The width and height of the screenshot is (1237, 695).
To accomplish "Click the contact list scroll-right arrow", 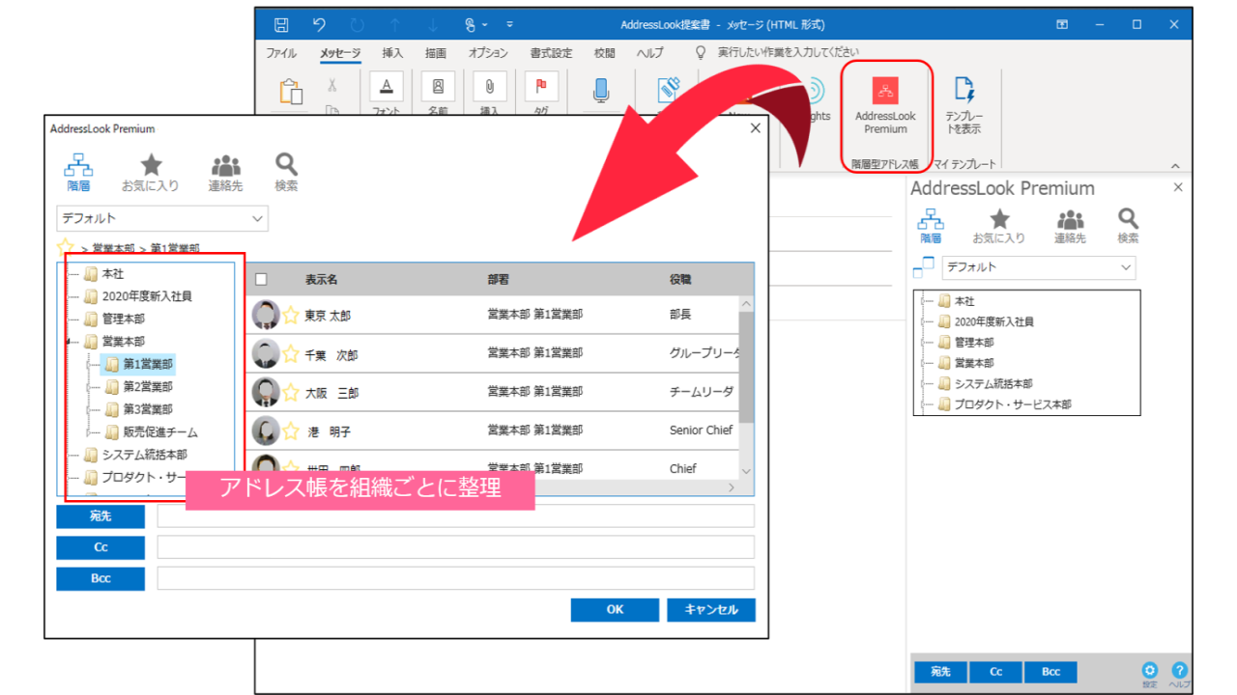I will (x=732, y=488).
